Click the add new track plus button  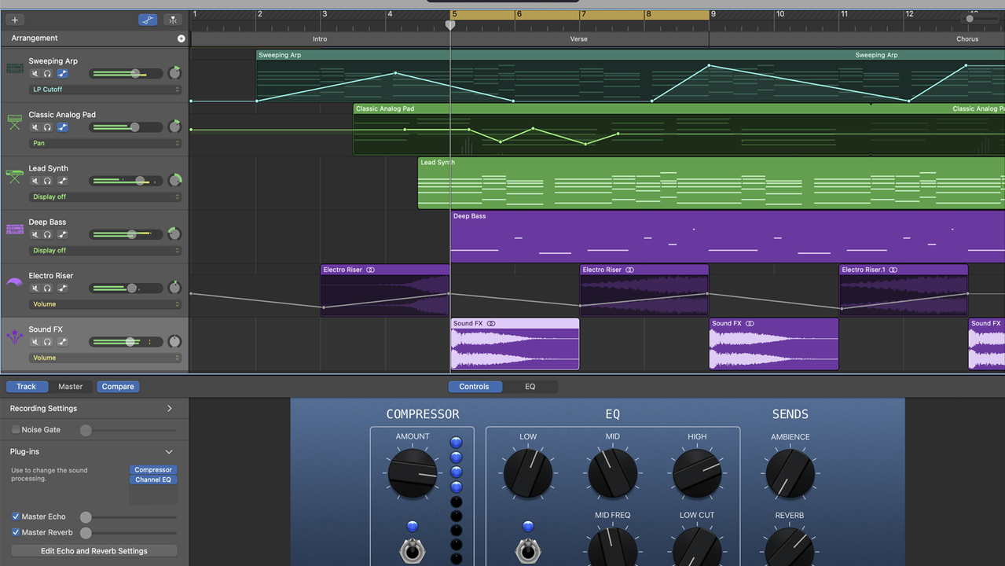tap(15, 20)
